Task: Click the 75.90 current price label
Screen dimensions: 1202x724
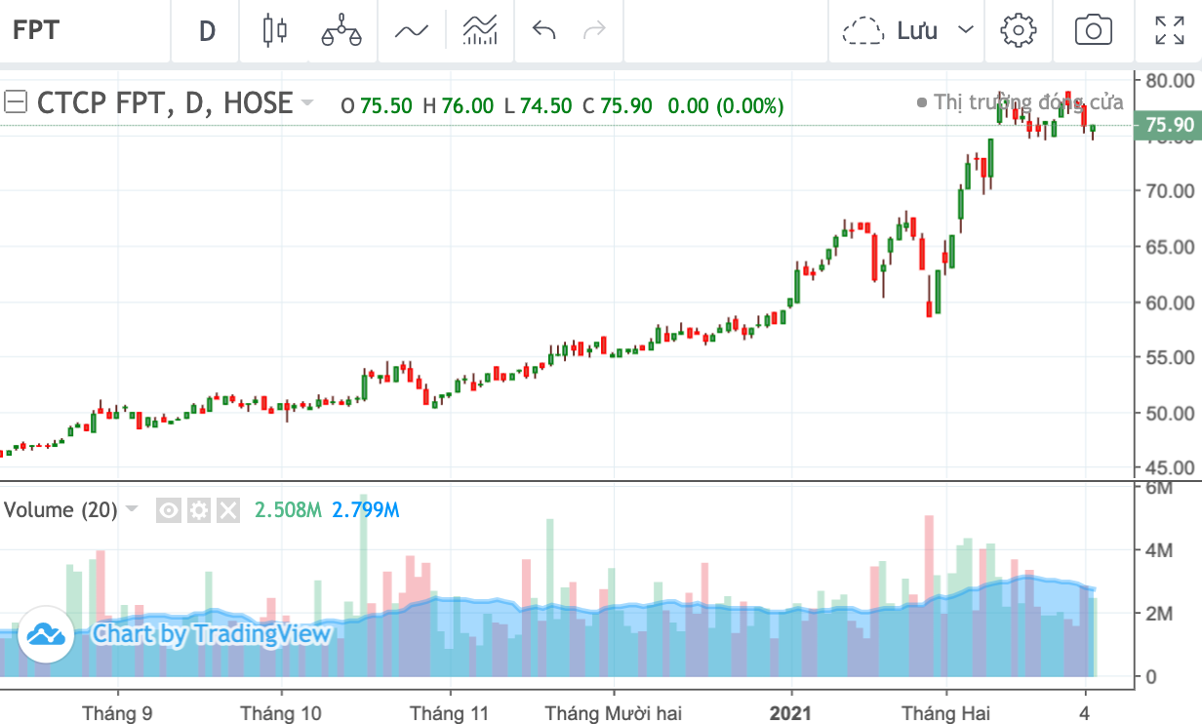Action: [x=1169, y=125]
